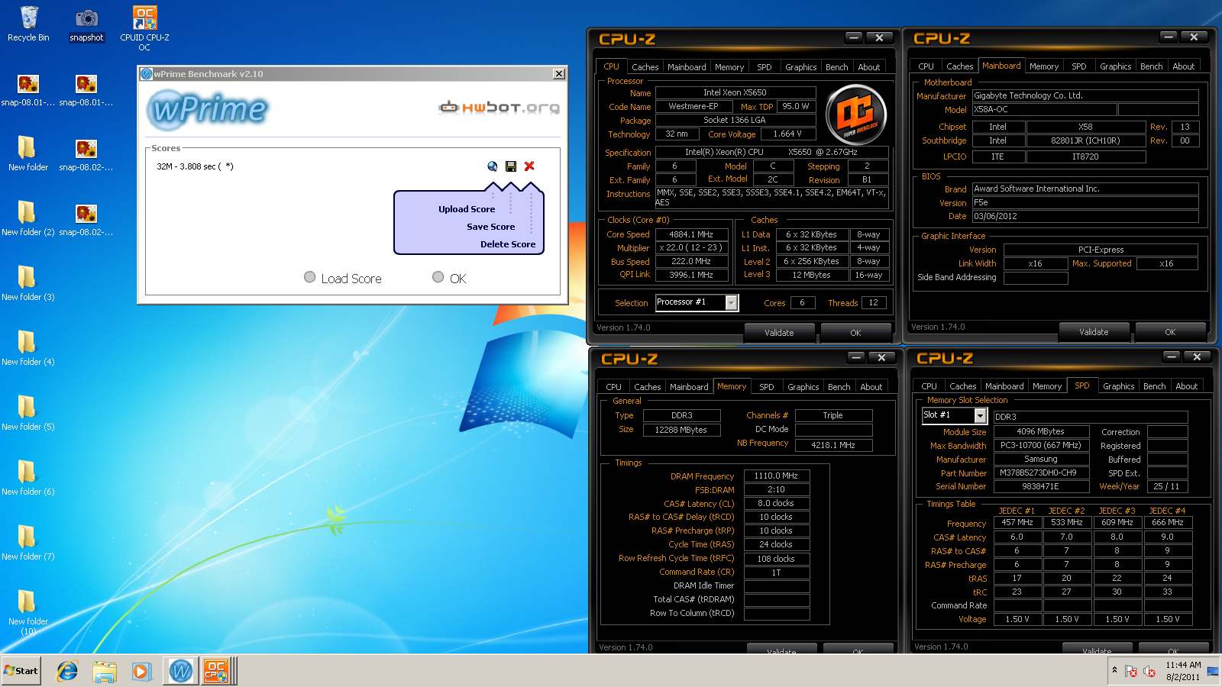1222x687 pixels.
Task: Select the New folder (7) desktop icon
Action: pyautogui.click(x=27, y=543)
